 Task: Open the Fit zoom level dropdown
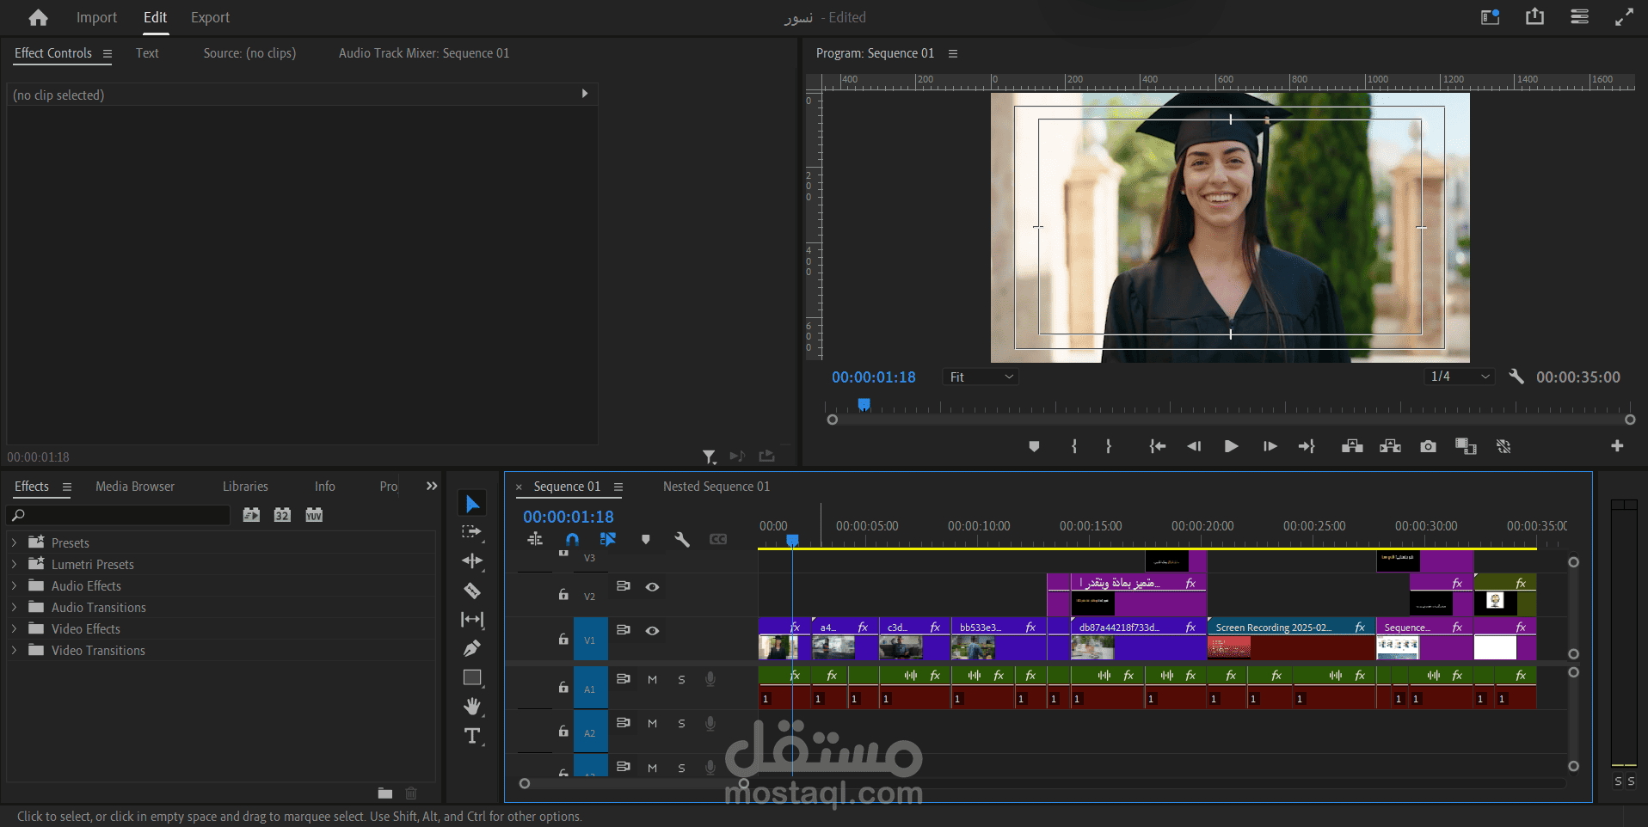point(981,377)
